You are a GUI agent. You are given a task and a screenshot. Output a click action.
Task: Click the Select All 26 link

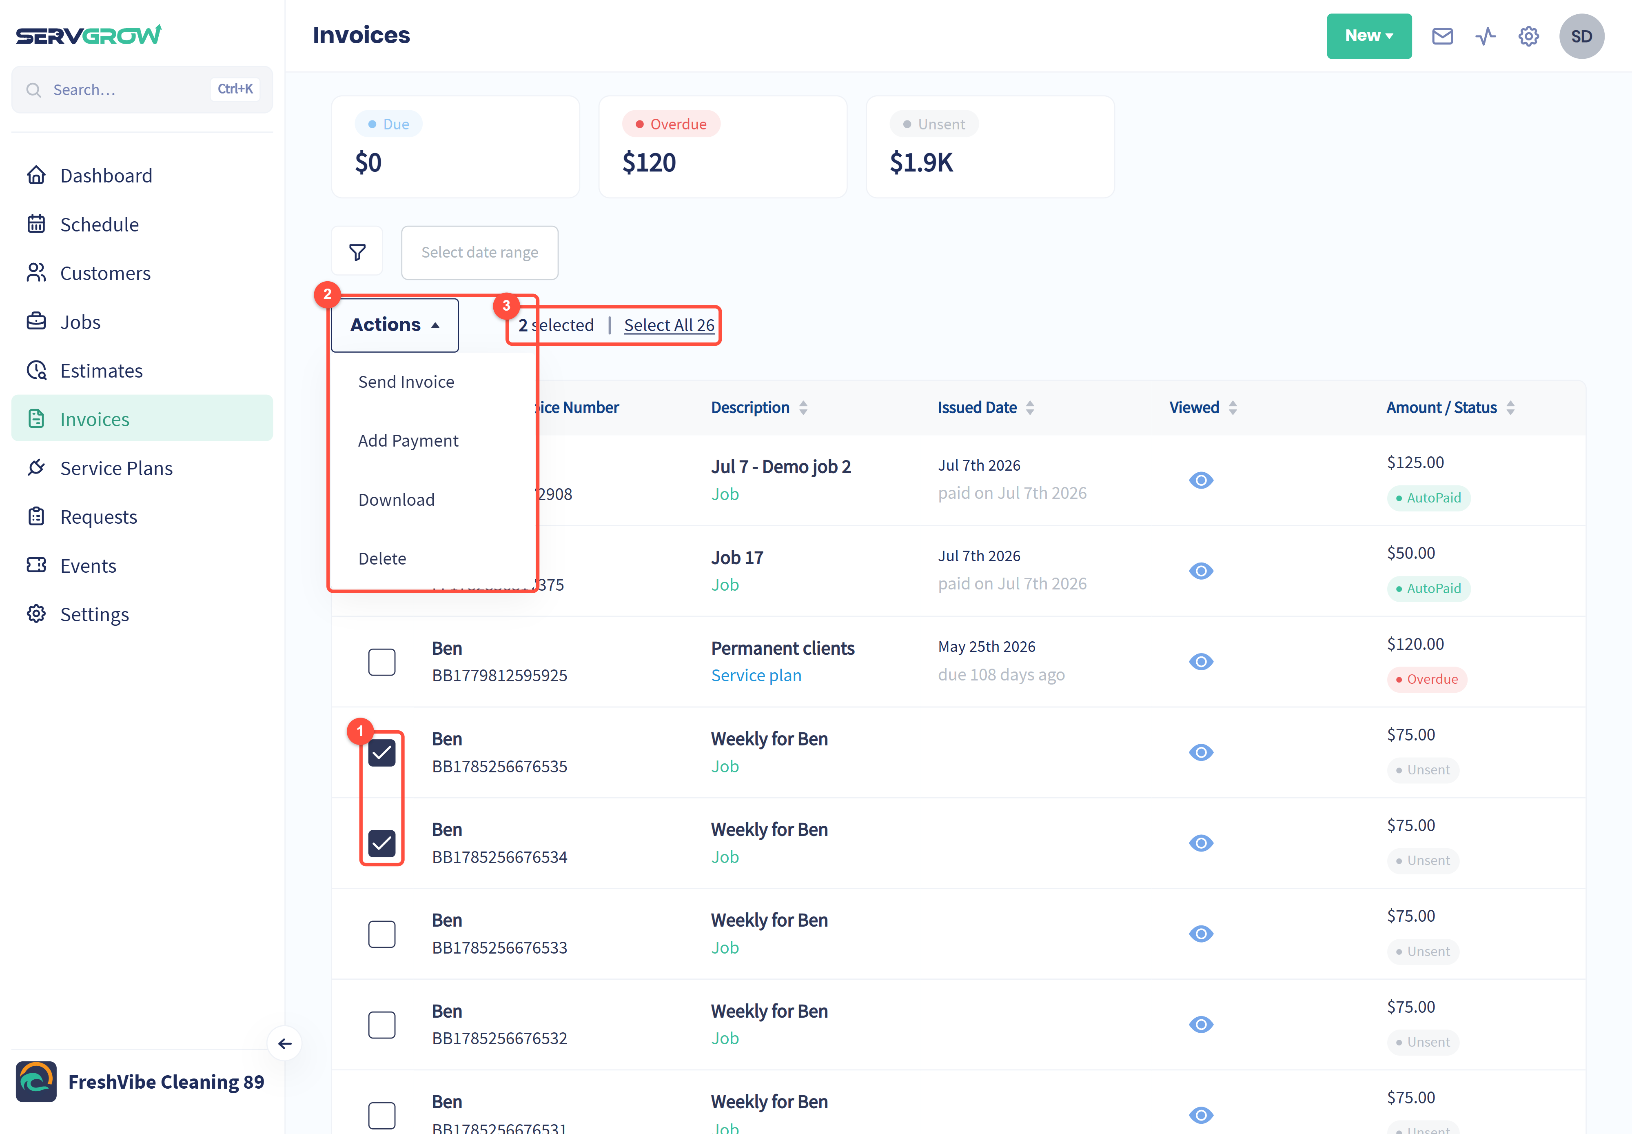pyautogui.click(x=669, y=325)
